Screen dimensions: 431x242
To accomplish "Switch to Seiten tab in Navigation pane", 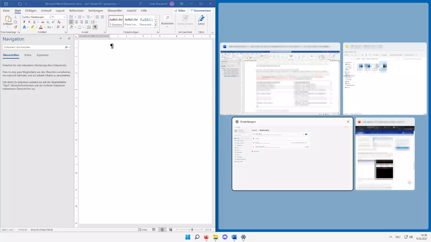I will [28, 55].
